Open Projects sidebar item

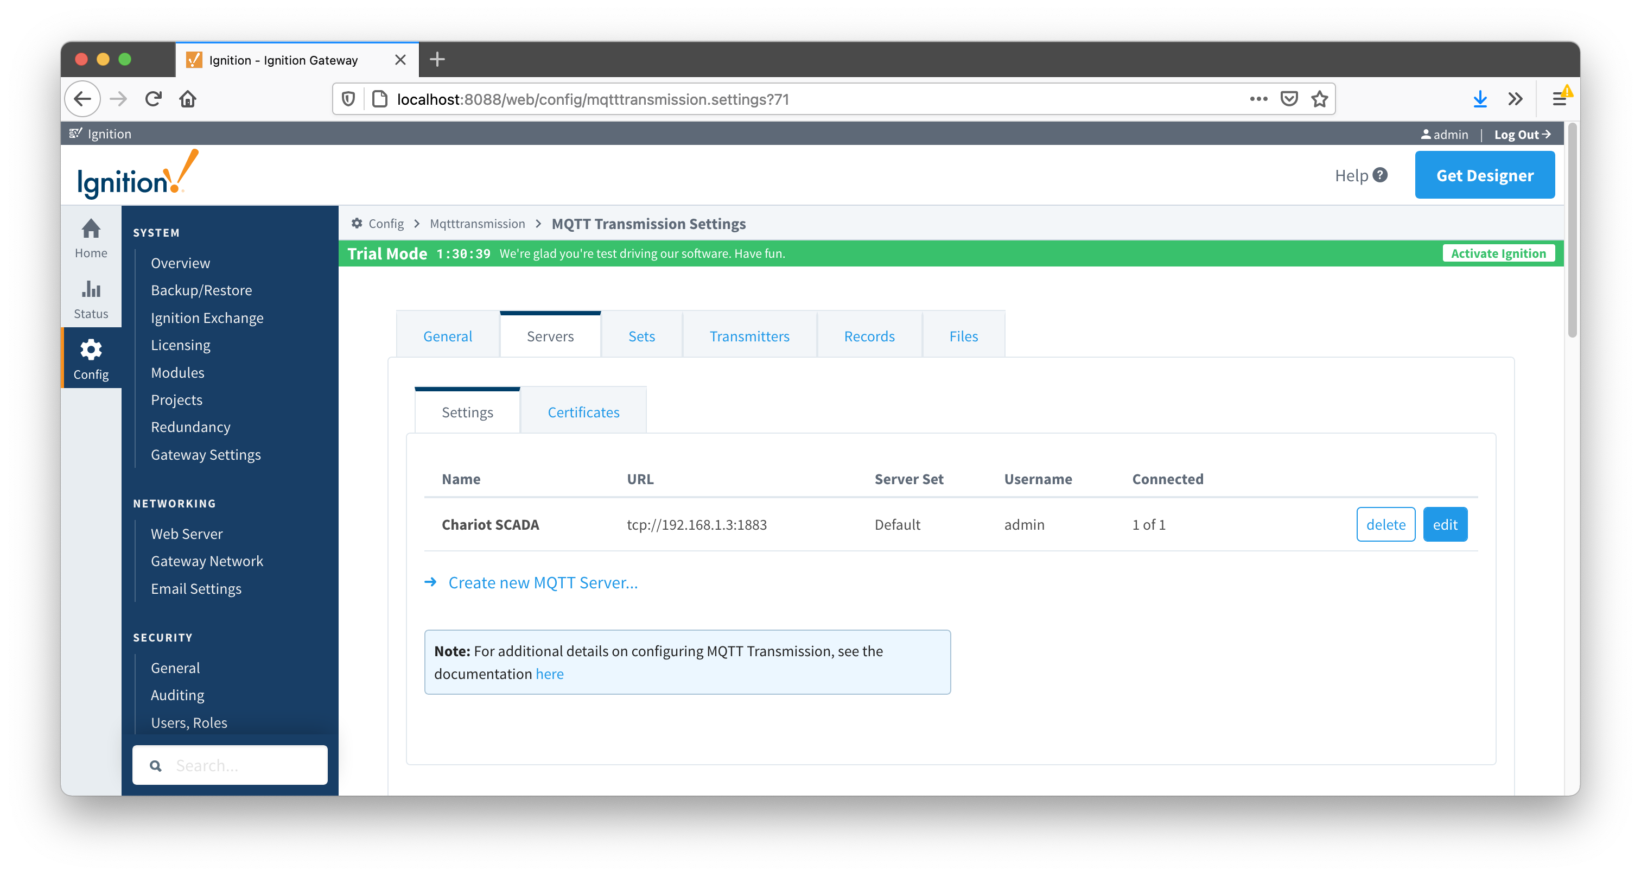coord(176,399)
